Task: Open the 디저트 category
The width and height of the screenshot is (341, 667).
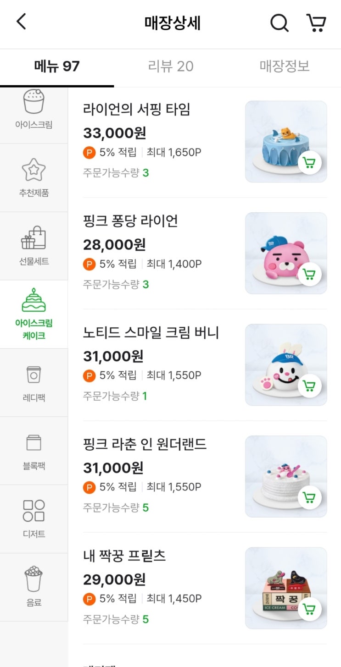Action: tap(34, 519)
